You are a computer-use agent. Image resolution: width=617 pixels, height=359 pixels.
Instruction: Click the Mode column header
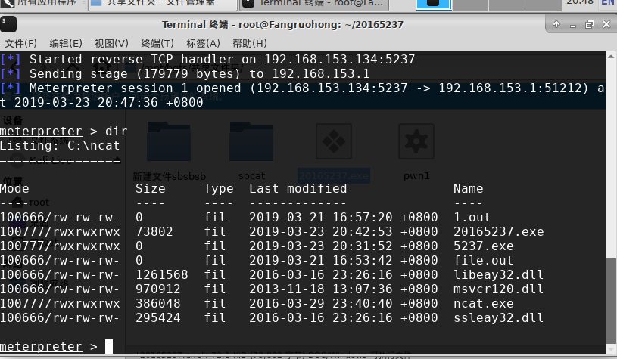tap(14, 188)
